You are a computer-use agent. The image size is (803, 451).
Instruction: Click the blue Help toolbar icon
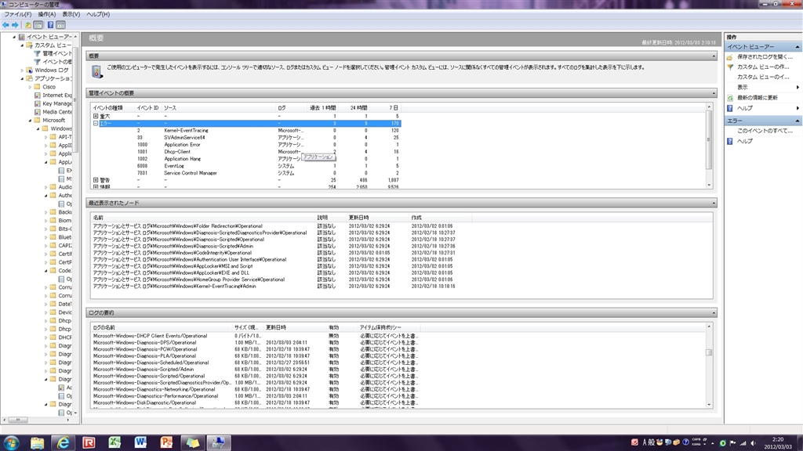tap(50, 24)
